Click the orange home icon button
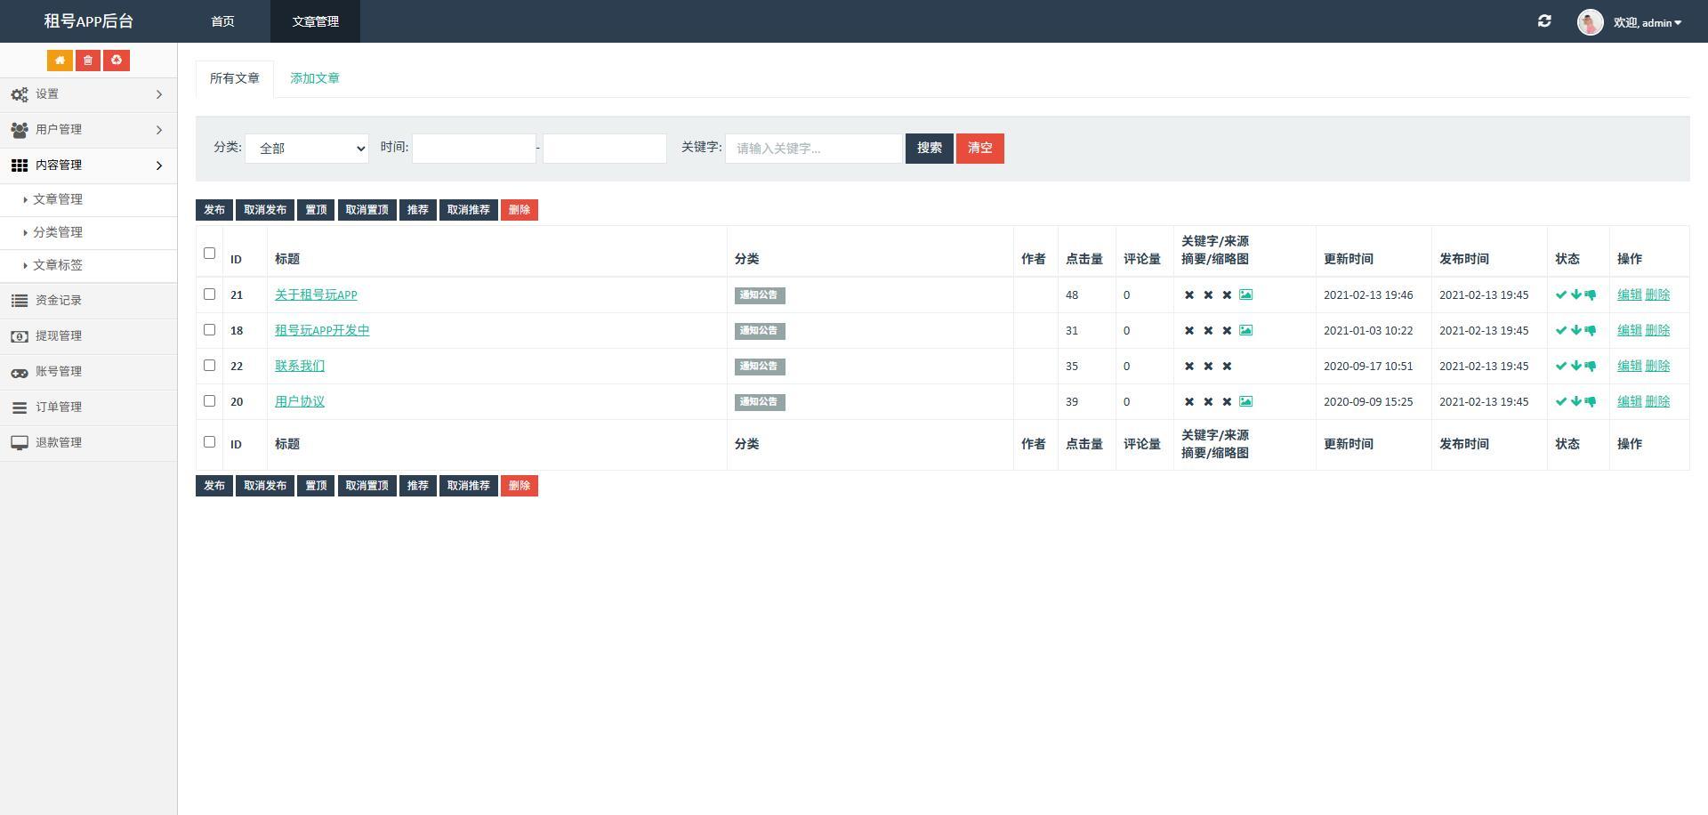The image size is (1708, 815). point(60,61)
